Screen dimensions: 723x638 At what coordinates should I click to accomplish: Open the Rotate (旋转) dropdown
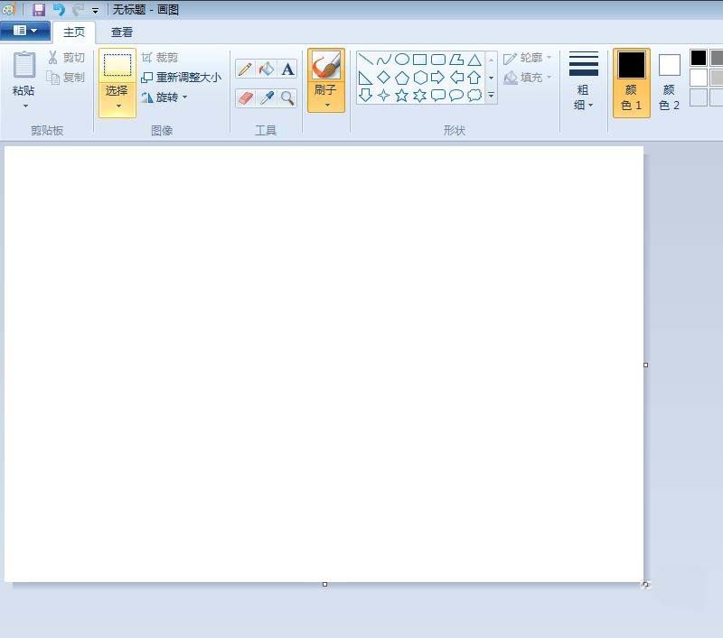(164, 97)
